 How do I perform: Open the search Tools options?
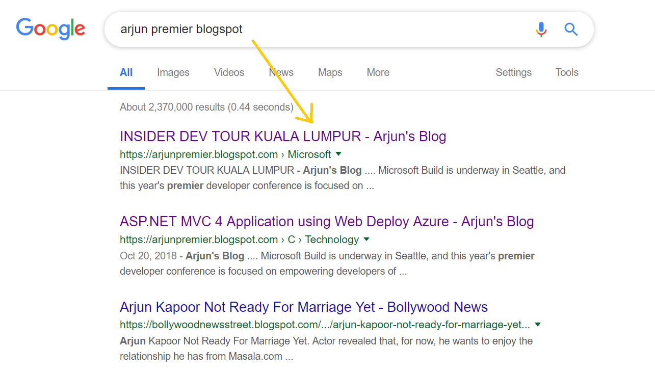coord(567,72)
